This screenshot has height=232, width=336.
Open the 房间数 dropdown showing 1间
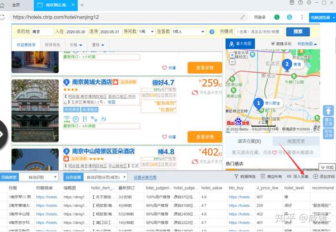(x=146, y=32)
